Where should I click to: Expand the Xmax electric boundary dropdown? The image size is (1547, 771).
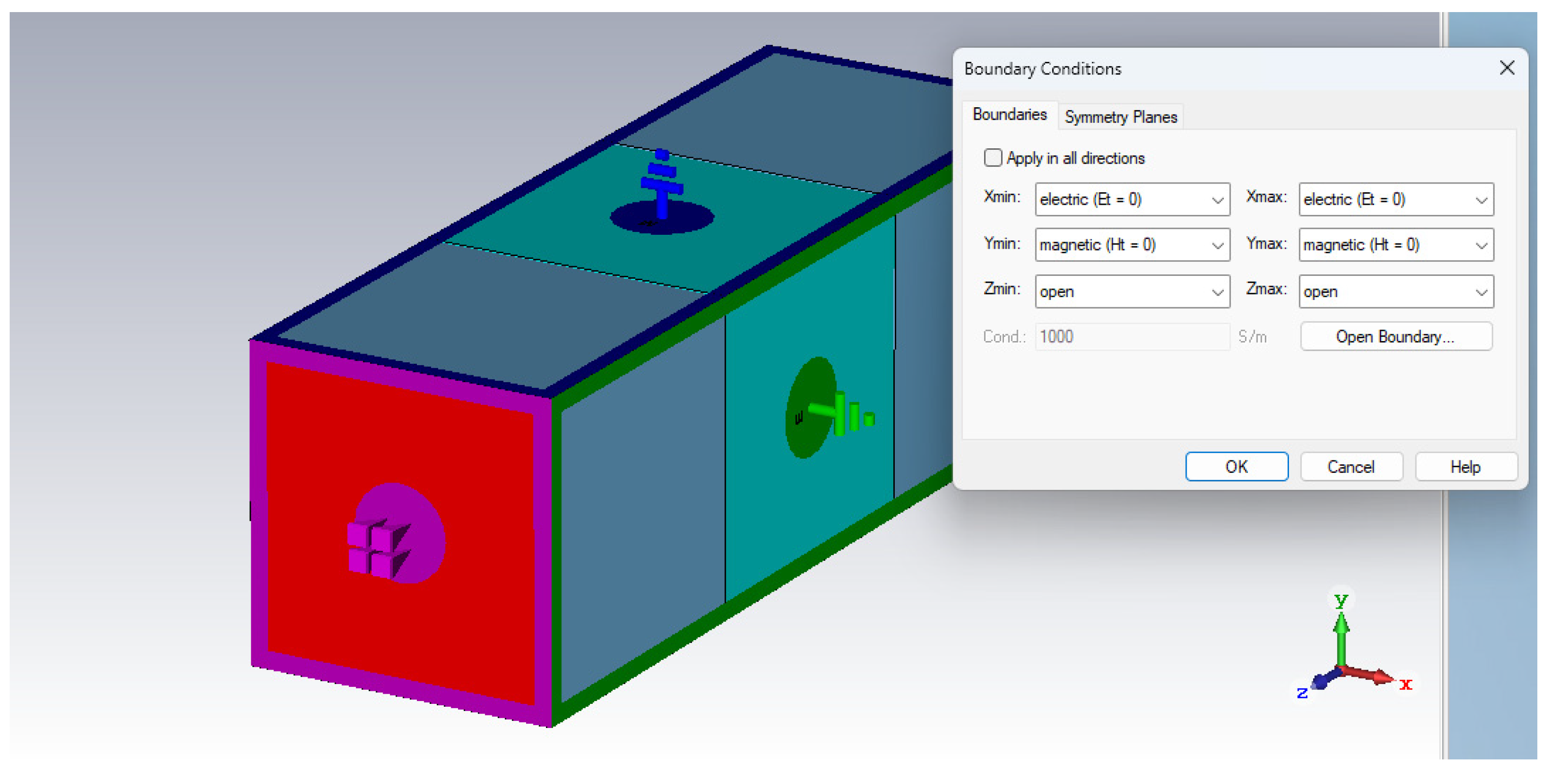(1396, 200)
